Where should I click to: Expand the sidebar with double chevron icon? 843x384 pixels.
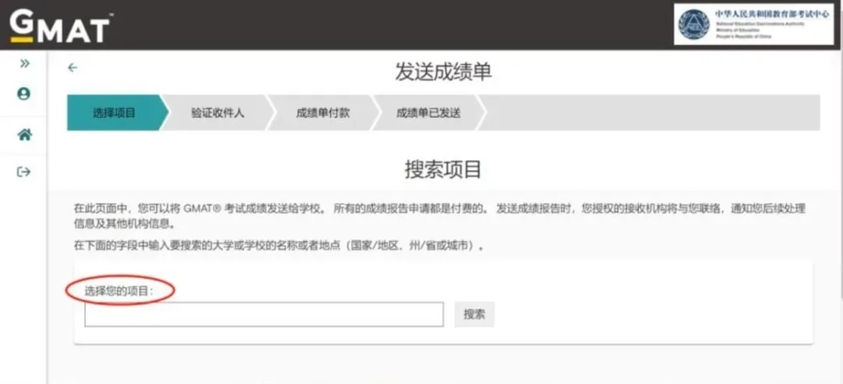click(x=23, y=64)
